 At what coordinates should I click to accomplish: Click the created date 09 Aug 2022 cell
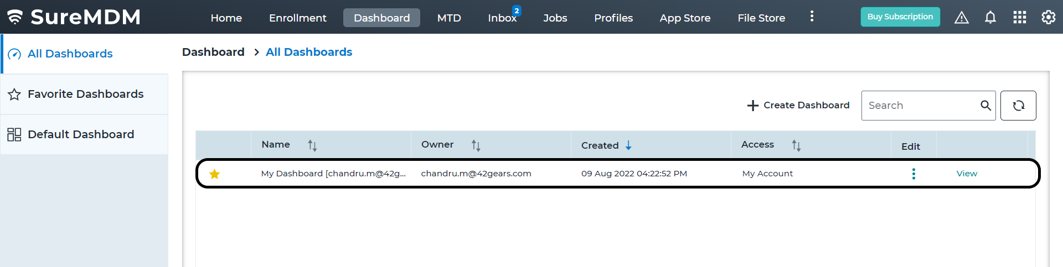(x=634, y=174)
